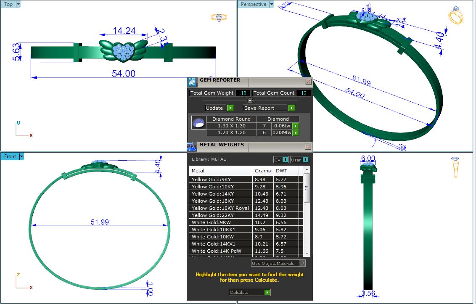The width and height of the screenshot is (476, 304).
Task: Click the Diamond Round gem thumbnail
Action: pyautogui.click(x=198, y=123)
